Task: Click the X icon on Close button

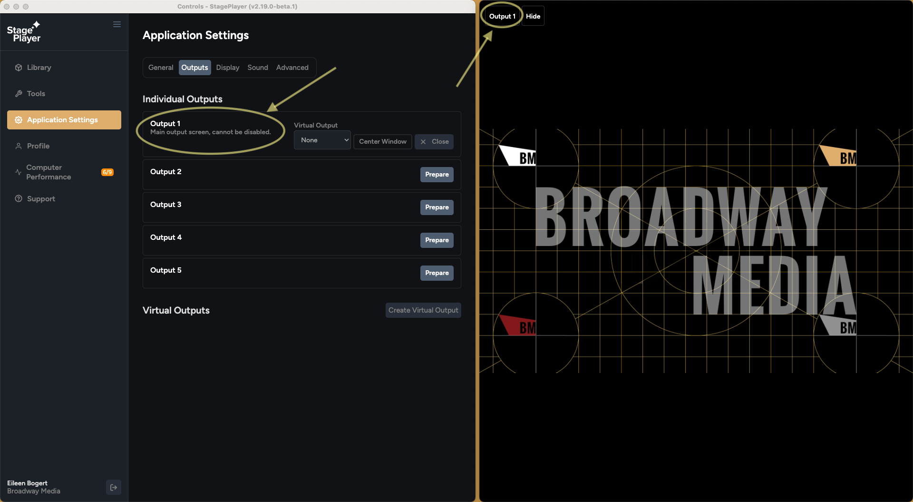Action: point(423,142)
